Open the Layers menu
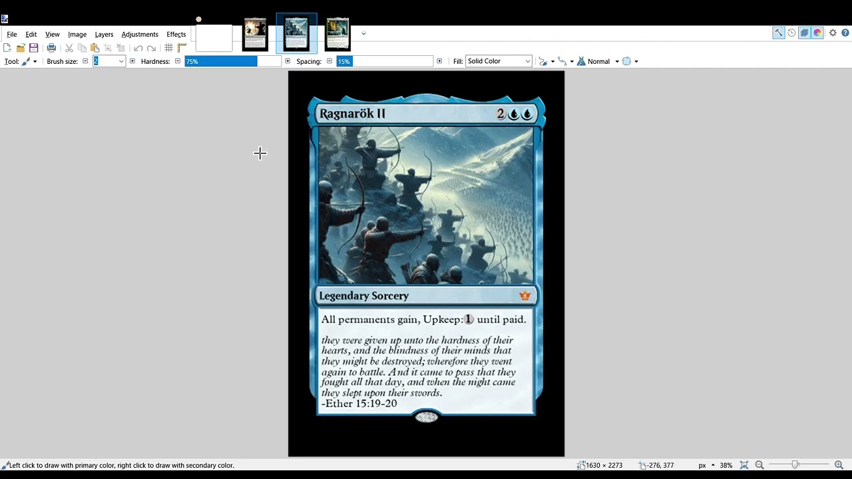Screen dimensions: 852x479 point(104,34)
